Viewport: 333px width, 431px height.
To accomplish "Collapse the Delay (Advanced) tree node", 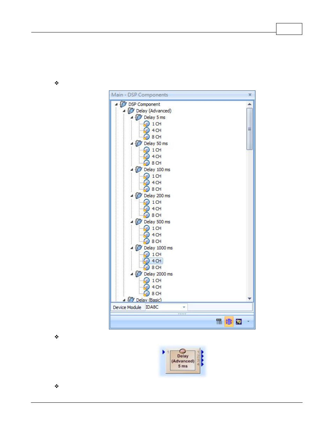I will 124,111.
